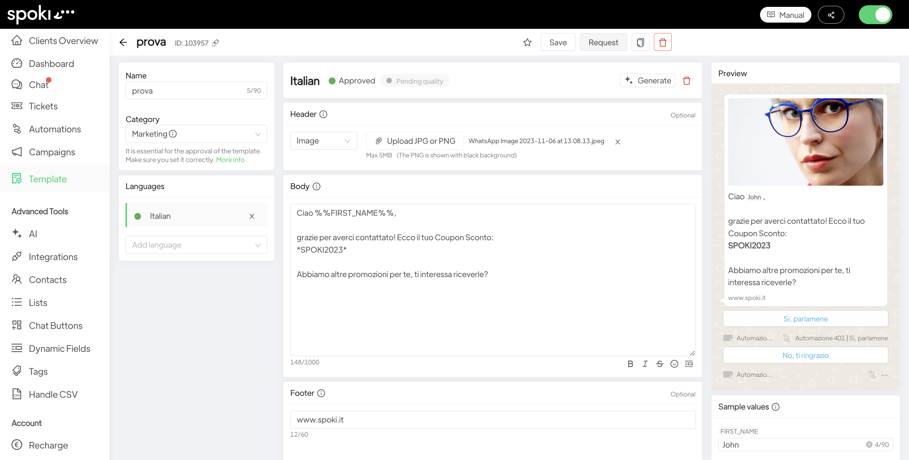Image resolution: width=909 pixels, height=460 pixels.
Task: Remove the Italian language entry
Action: [252, 216]
